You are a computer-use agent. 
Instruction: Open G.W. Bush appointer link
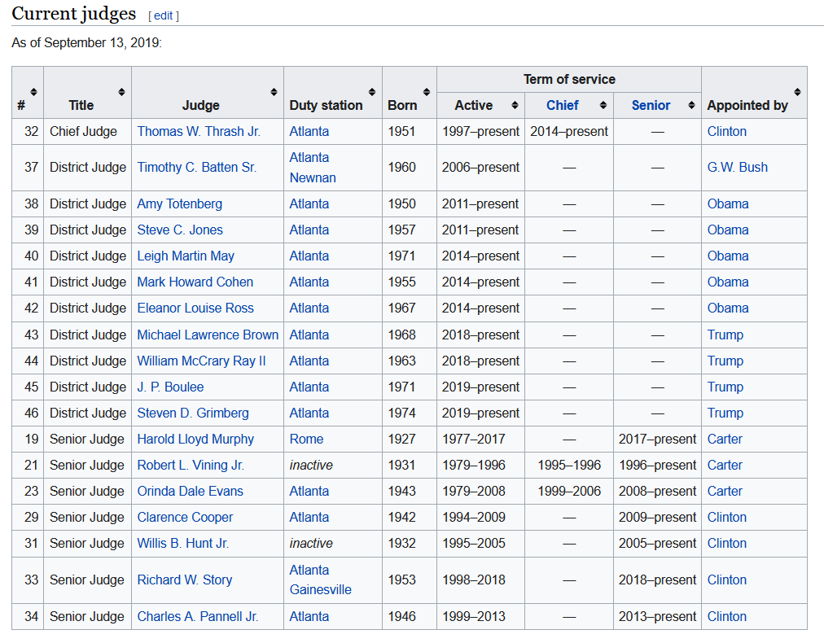[738, 168]
